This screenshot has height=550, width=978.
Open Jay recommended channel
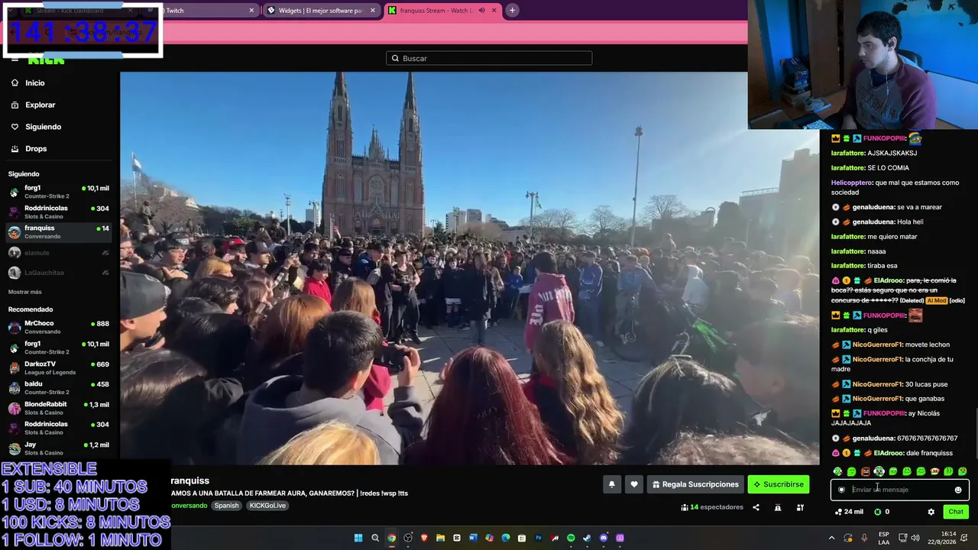(x=59, y=448)
